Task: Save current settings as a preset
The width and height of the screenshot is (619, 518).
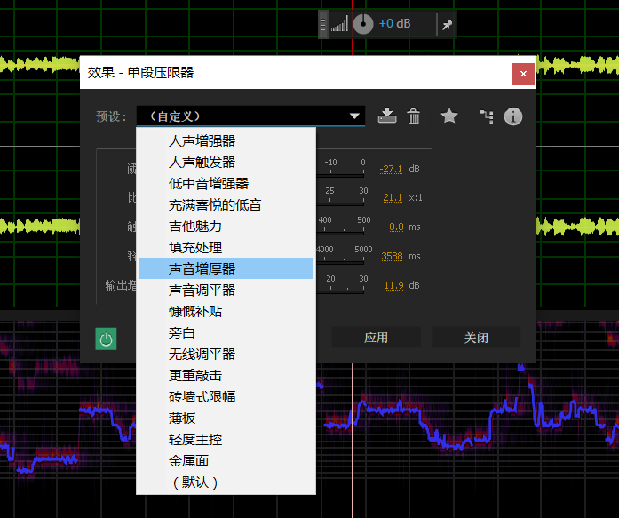Action: 387,116
